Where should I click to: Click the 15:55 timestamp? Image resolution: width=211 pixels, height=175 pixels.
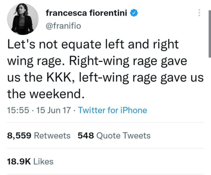coord(18,110)
